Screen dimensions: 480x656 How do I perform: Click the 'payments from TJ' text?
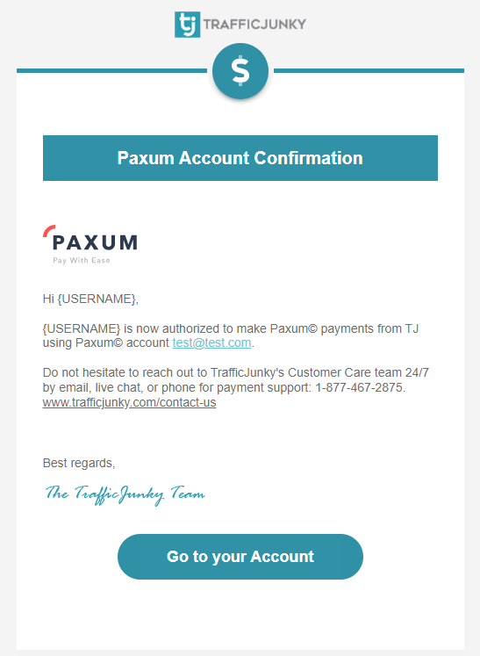(x=369, y=328)
